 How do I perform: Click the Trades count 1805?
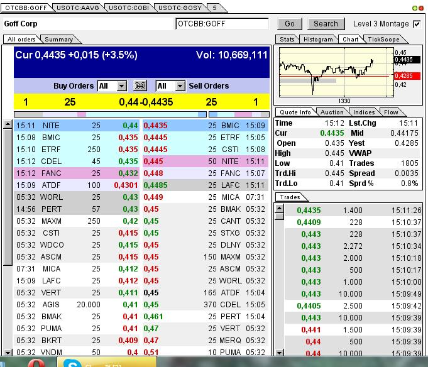pyautogui.click(x=409, y=163)
